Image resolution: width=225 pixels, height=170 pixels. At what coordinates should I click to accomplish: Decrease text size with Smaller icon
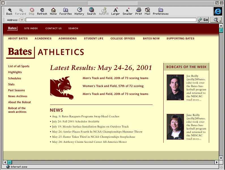click(127, 12)
